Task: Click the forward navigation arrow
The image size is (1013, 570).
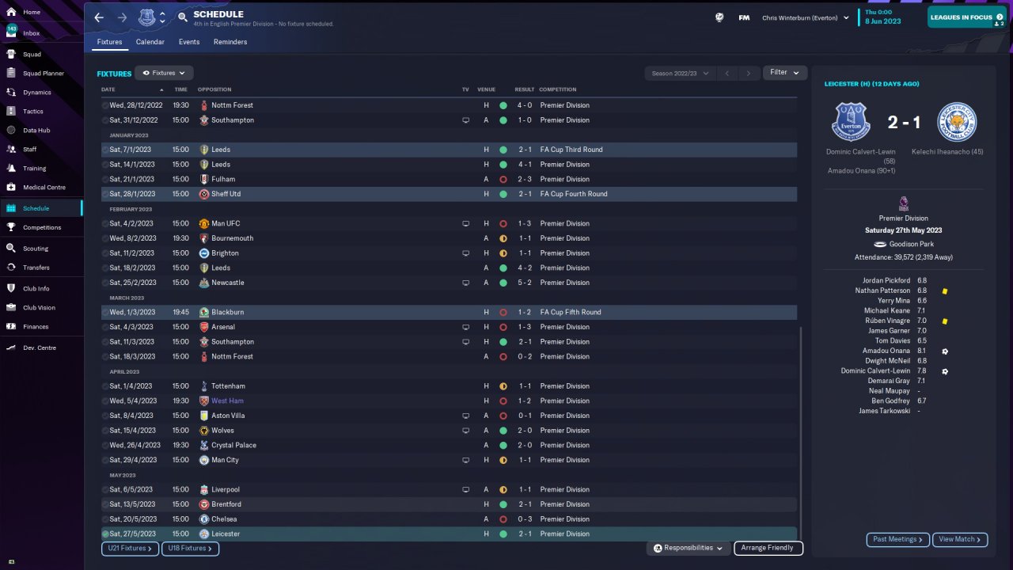Action: click(122, 17)
